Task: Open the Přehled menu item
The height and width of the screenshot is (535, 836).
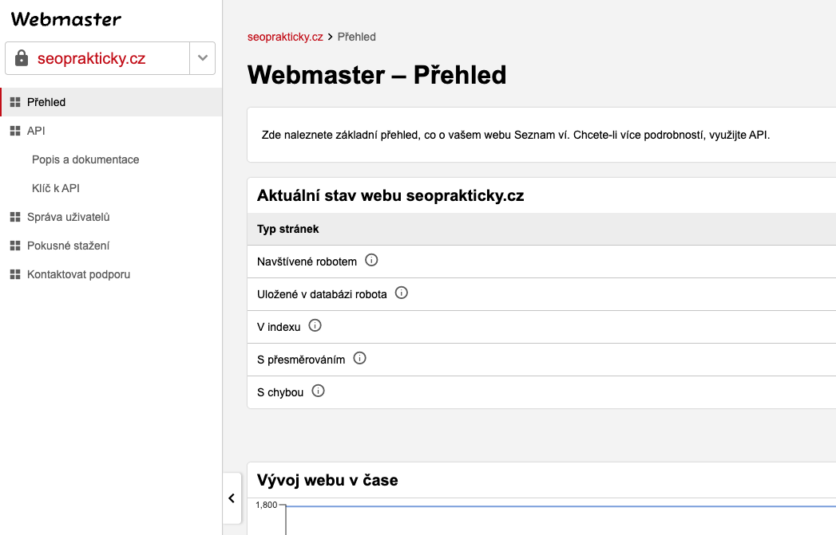Action: coord(111,102)
